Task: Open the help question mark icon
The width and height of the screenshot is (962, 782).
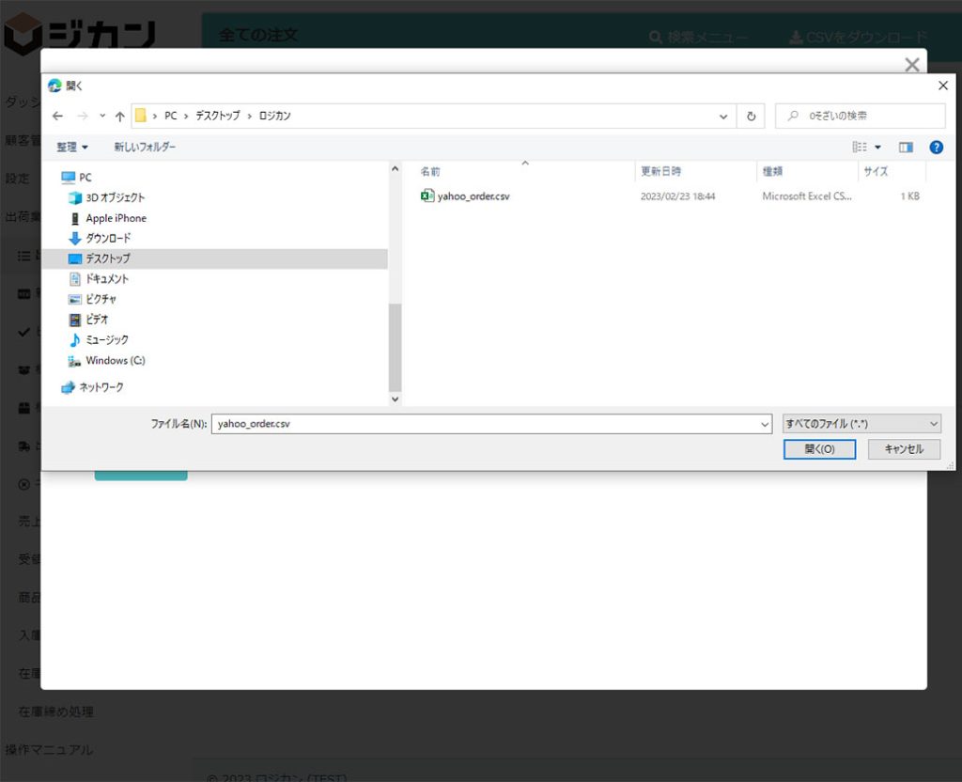Action: pos(936,148)
